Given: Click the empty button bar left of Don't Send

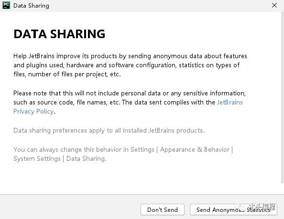Looking at the screenshot, I should (70, 207).
